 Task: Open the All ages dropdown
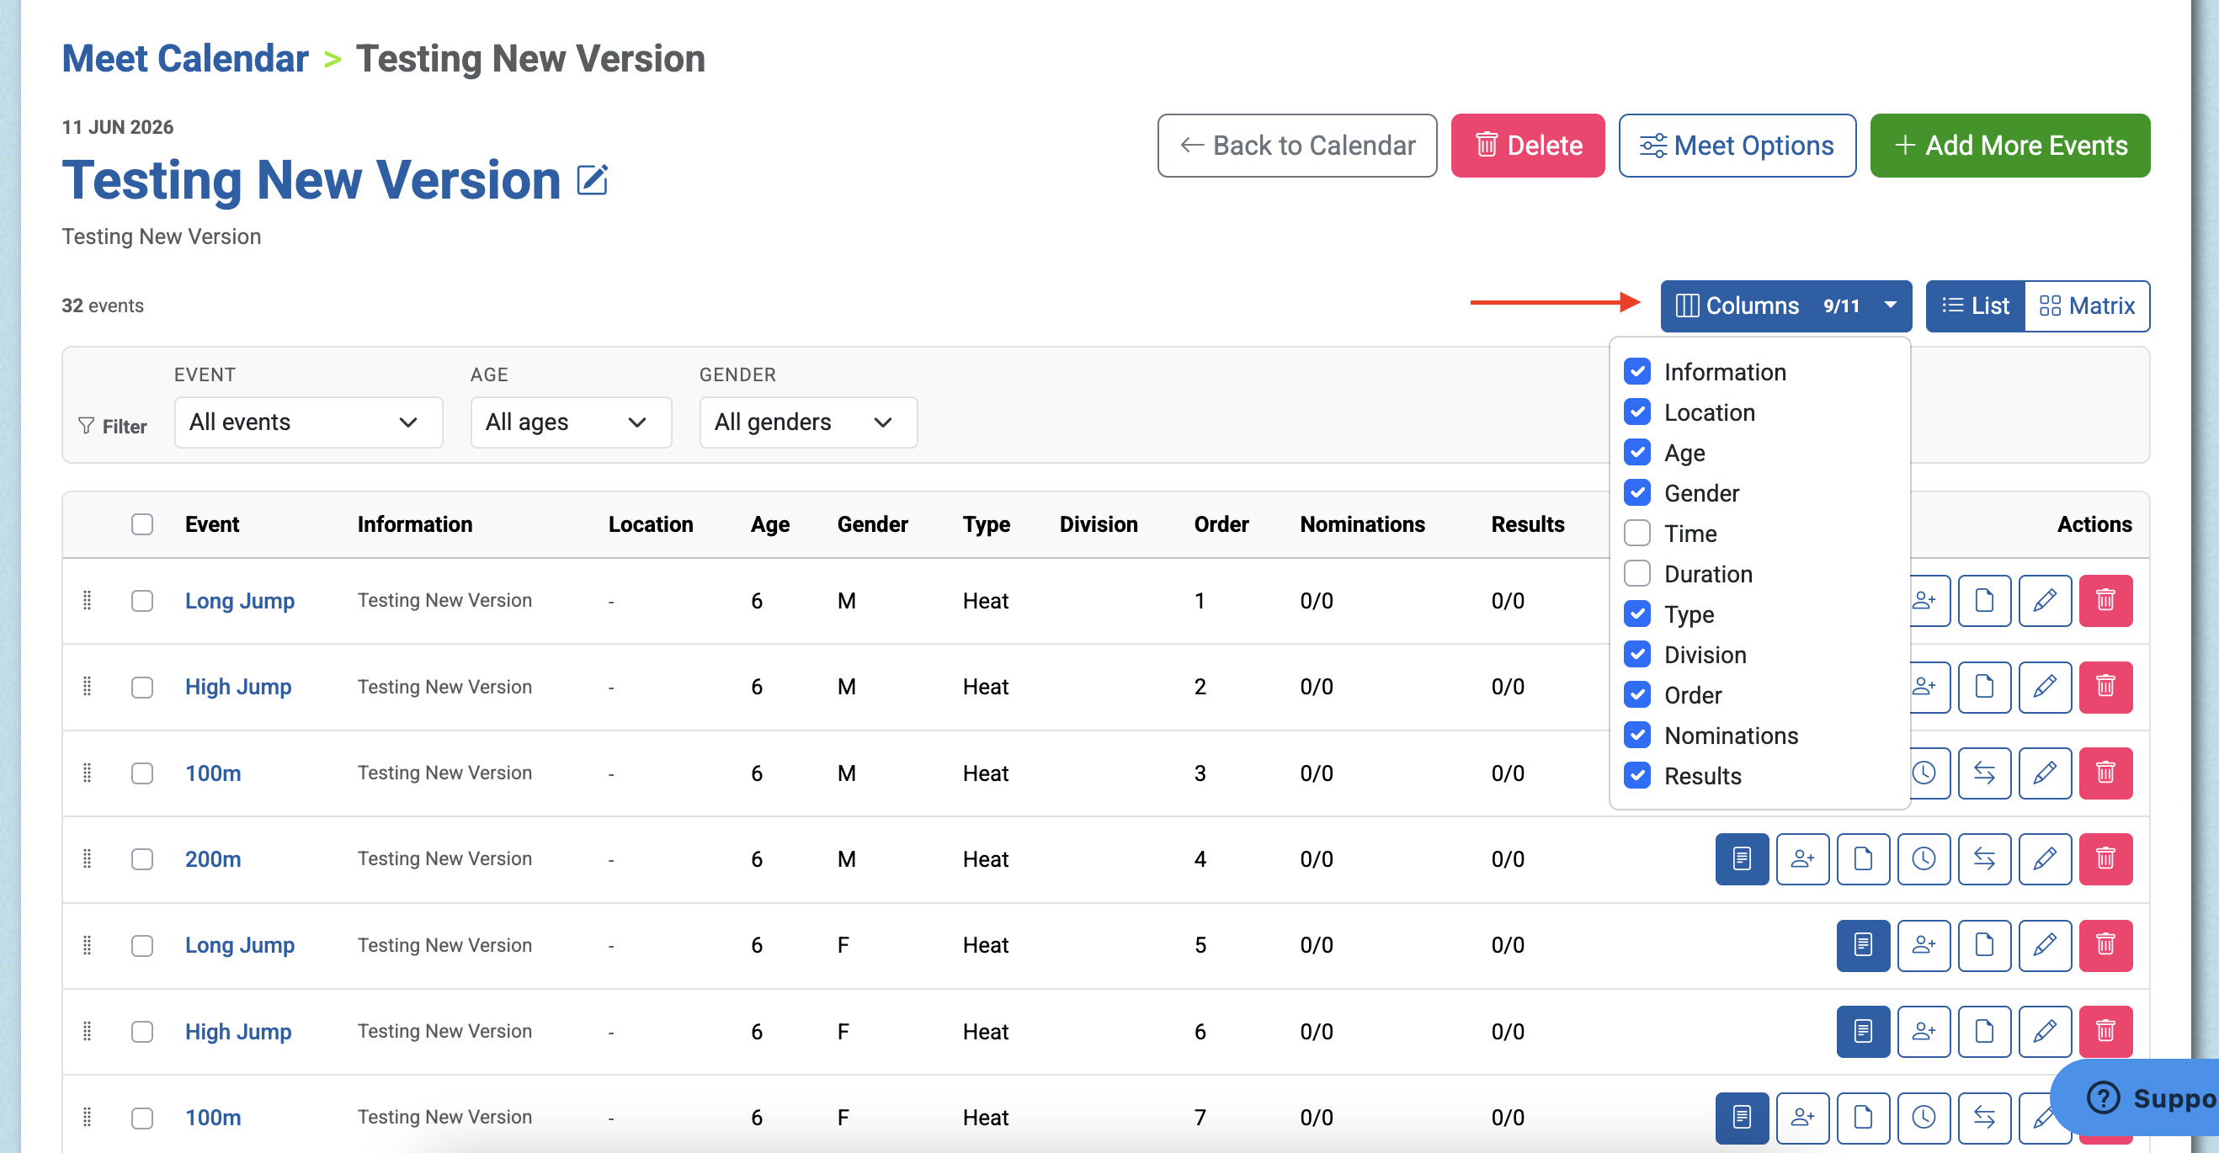point(570,422)
